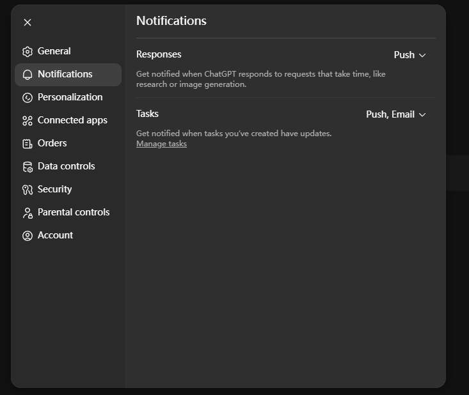Select the 'Connected apps' text label
The width and height of the screenshot is (469, 395).
[72, 120]
